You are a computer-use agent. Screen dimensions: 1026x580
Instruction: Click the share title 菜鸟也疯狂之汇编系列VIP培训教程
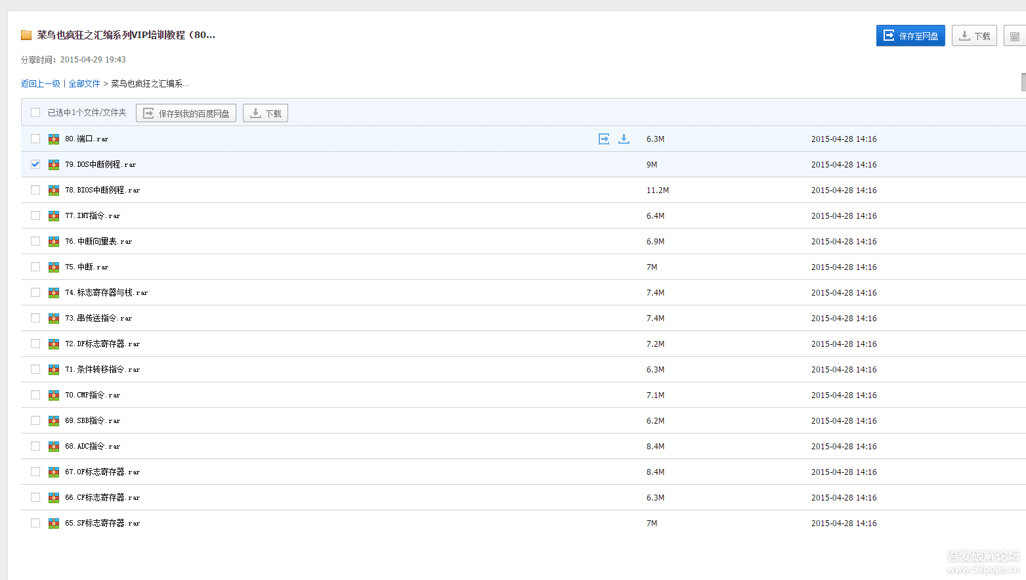(x=126, y=35)
